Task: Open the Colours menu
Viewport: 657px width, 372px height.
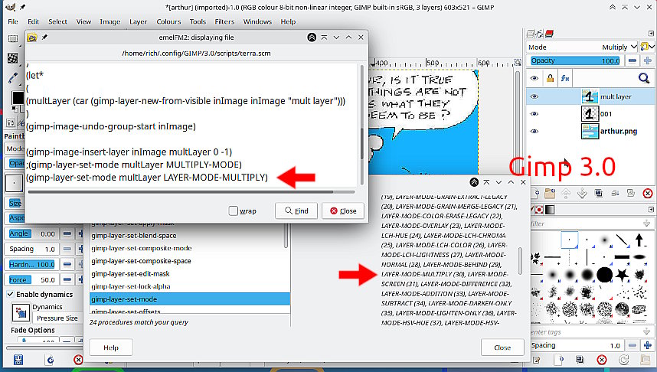Action: point(168,21)
